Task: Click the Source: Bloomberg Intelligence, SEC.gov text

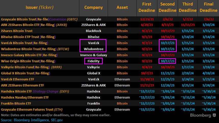Action: pyautogui.click(x=32, y=119)
